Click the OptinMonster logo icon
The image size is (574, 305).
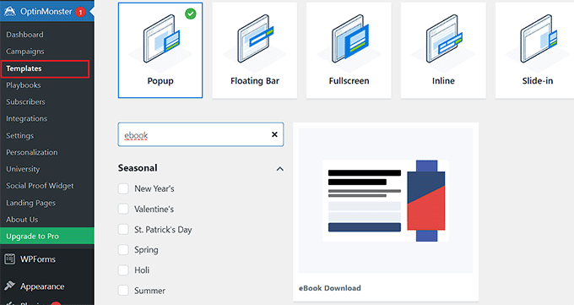10,11
